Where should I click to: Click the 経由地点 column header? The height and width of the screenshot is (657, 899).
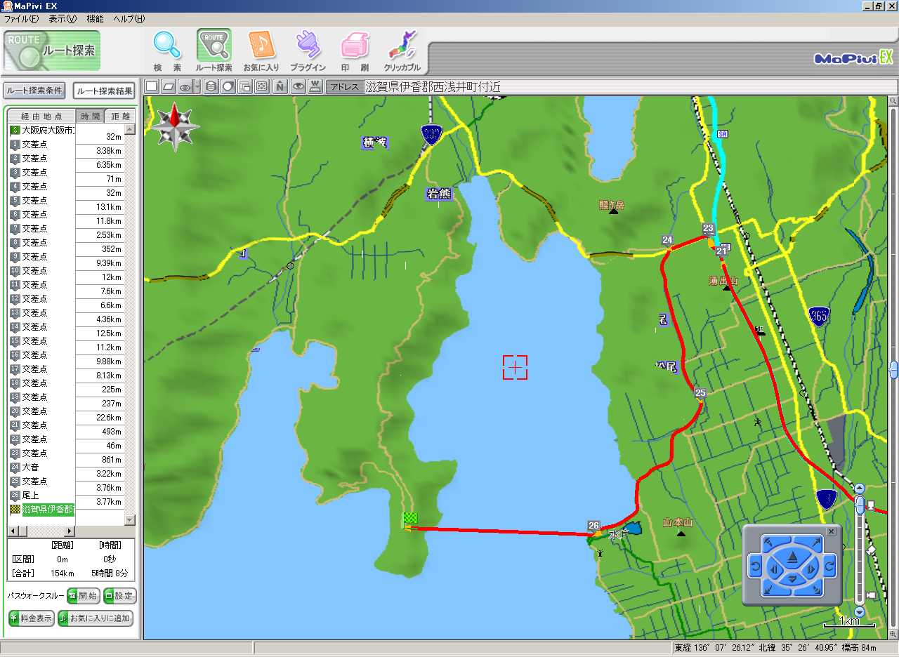(41, 116)
